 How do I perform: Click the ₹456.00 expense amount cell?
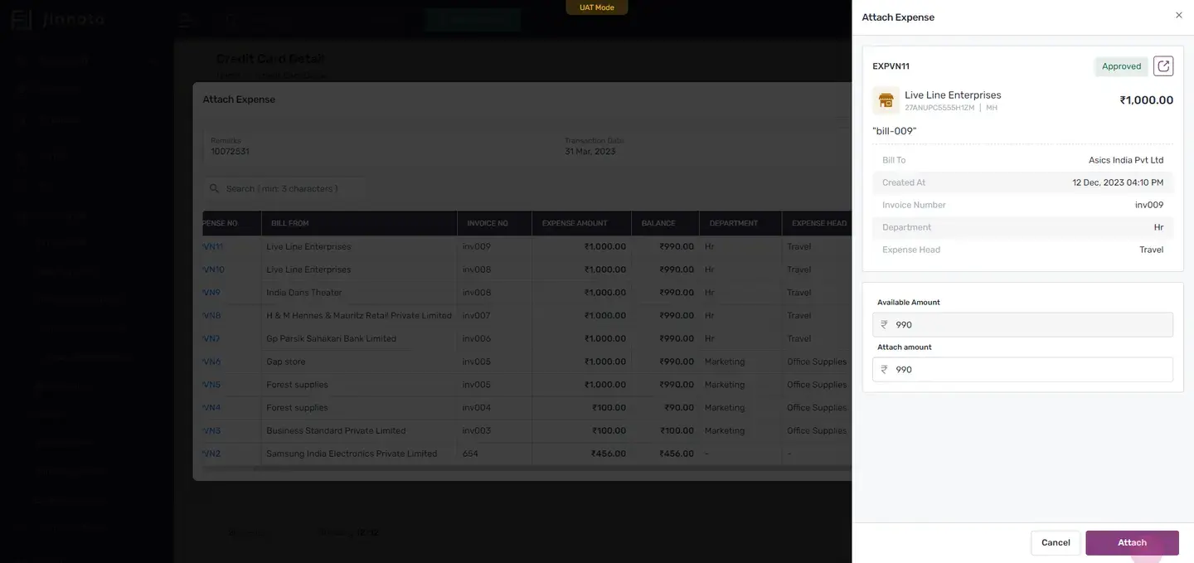[x=608, y=454]
